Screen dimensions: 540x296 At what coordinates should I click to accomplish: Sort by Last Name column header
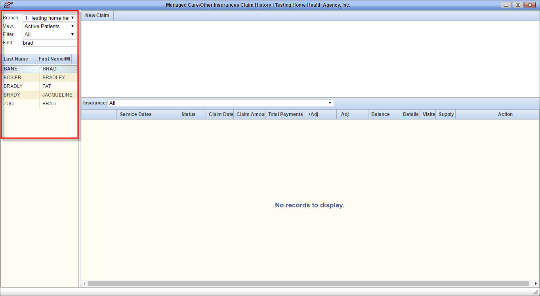click(18, 59)
